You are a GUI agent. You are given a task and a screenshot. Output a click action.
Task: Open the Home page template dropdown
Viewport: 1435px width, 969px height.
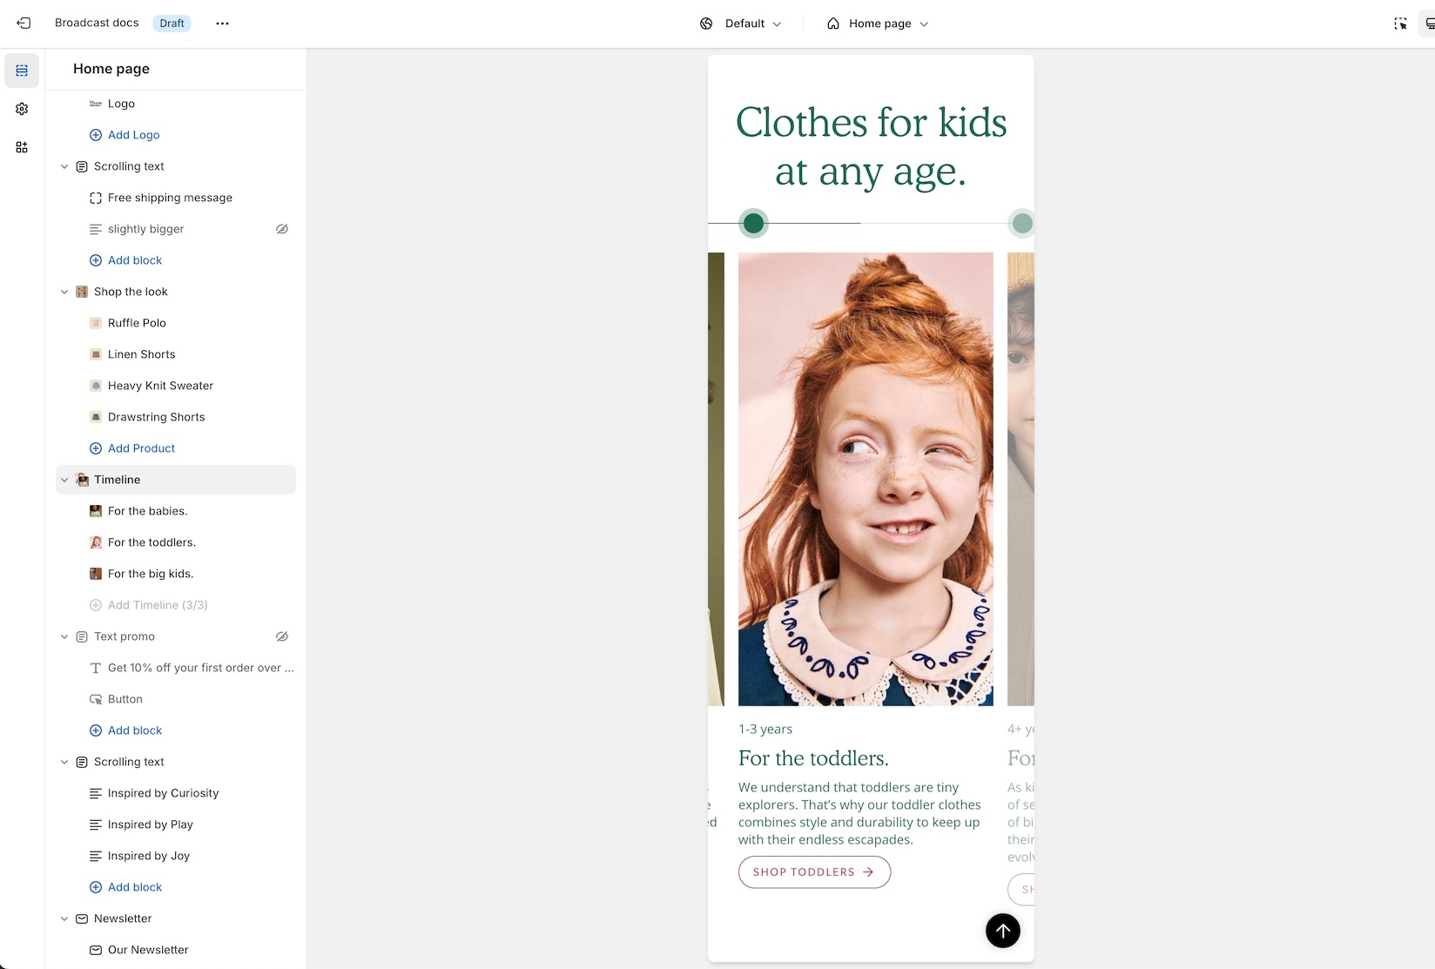tap(879, 24)
